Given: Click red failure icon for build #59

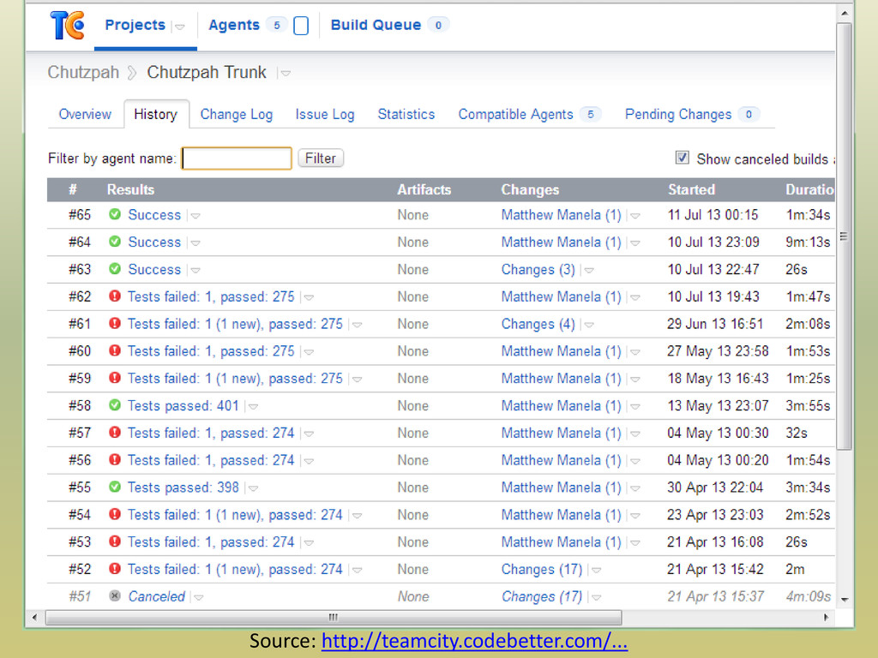Looking at the screenshot, I should pyautogui.click(x=115, y=378).
